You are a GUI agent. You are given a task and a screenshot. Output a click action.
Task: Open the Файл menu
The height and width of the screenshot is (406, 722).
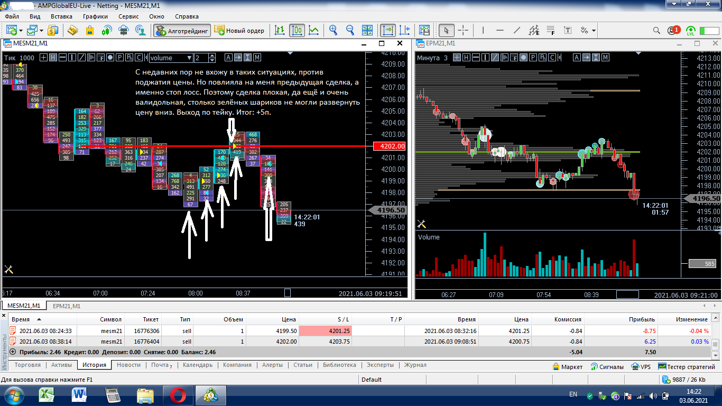(x=12, y=16)
